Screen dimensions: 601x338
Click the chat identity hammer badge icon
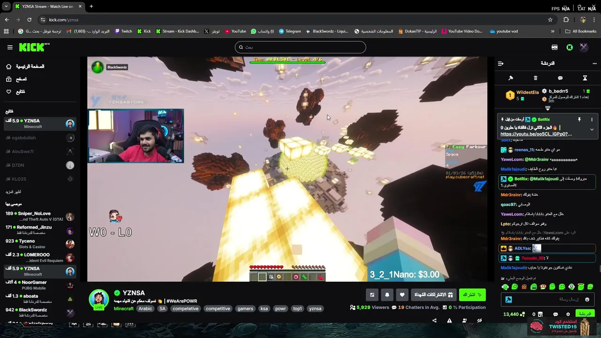click(x=509, y=300)
